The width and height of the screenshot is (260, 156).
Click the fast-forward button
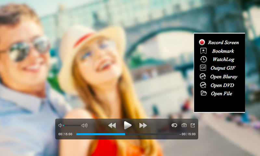point(143,125)
